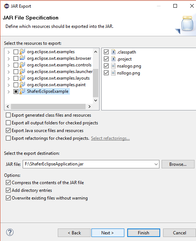The height and width of the screenshot is (241, 196).
Task: Enable Export generated class files and resources
Action: pyautogui.click(x=8, y=115)
